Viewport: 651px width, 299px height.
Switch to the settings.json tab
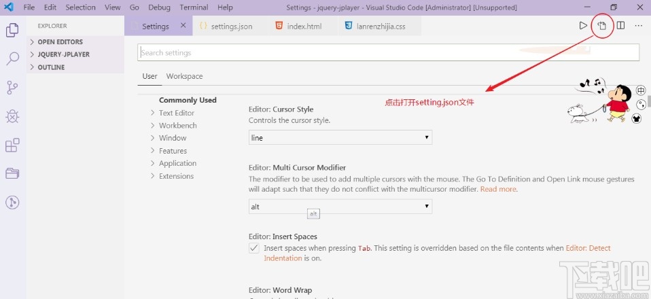point(230,26)
